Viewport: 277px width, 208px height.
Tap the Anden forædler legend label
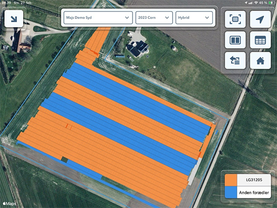point(254,192)
